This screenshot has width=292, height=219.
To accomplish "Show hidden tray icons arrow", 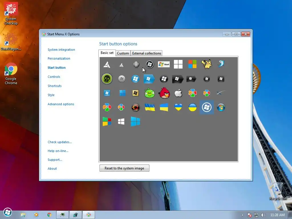I will coord(242,215).
